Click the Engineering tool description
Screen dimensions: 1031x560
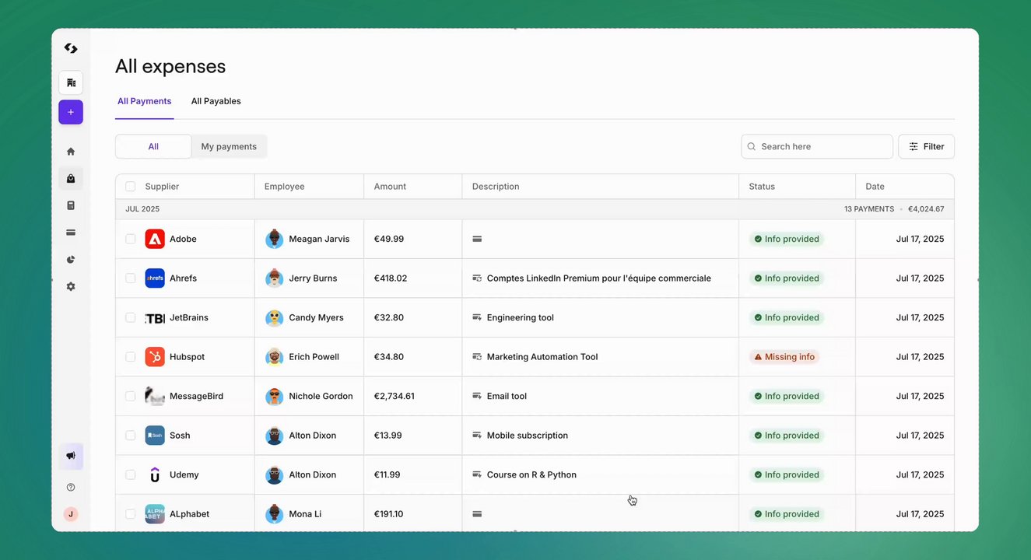tap(521, 318)
